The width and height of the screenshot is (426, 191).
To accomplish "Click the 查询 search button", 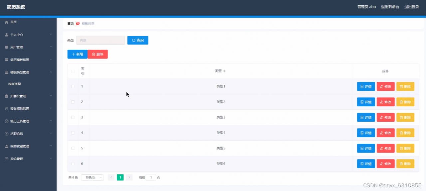I will coord(138,40).
